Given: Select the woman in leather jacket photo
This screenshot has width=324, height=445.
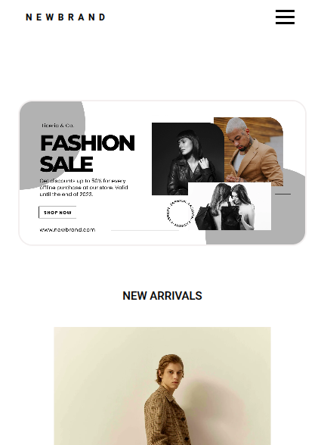Looking at the screenshot, I should pos(188,159).
